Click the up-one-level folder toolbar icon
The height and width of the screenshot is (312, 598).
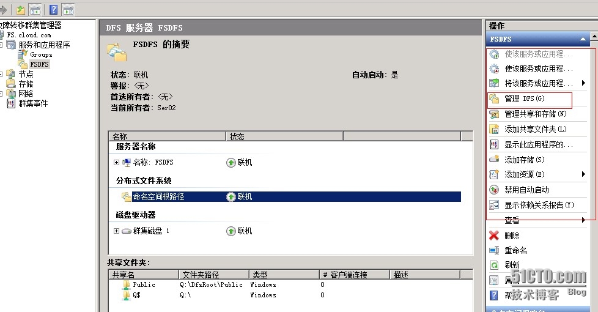pos(21,10)
